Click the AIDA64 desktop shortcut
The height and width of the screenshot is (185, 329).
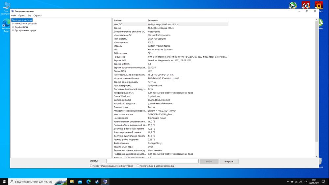click(306, 5)
